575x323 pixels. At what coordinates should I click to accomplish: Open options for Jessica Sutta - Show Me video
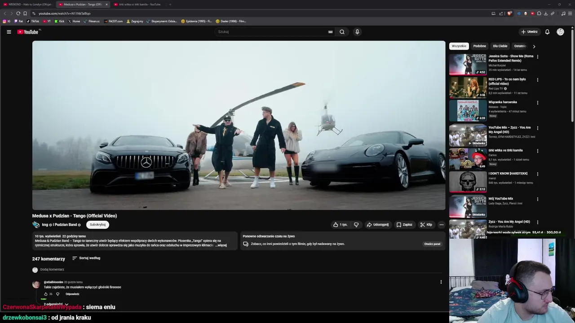point(538,57)
